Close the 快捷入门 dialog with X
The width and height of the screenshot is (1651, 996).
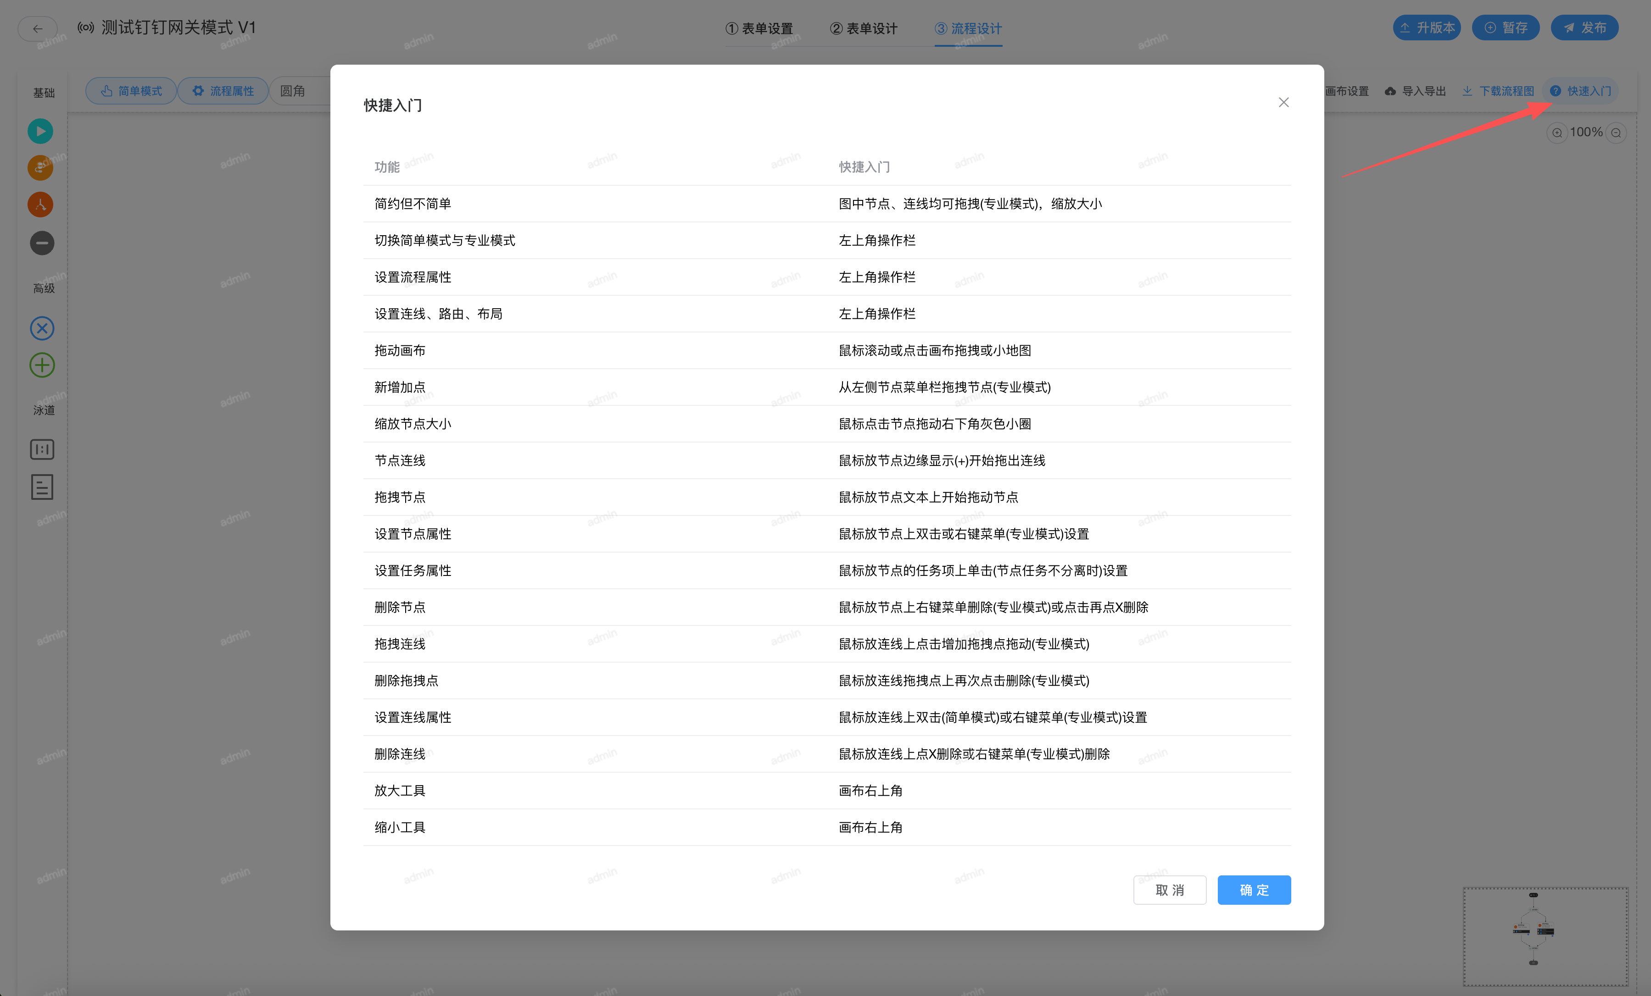(1283, 102)
